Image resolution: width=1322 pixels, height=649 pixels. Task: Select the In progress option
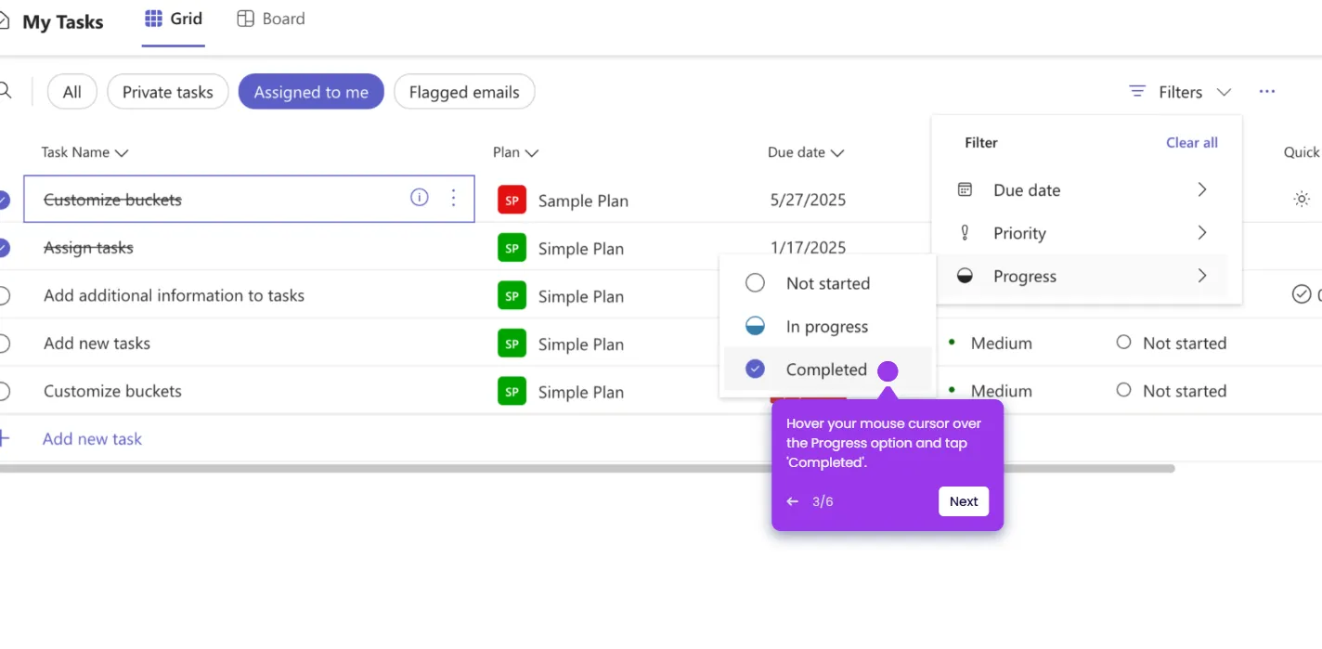(x=827, y=327)
